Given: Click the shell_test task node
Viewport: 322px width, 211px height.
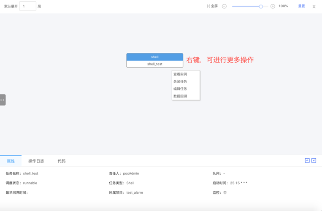Looking at the screenshot, I should (x=154, y=64).
